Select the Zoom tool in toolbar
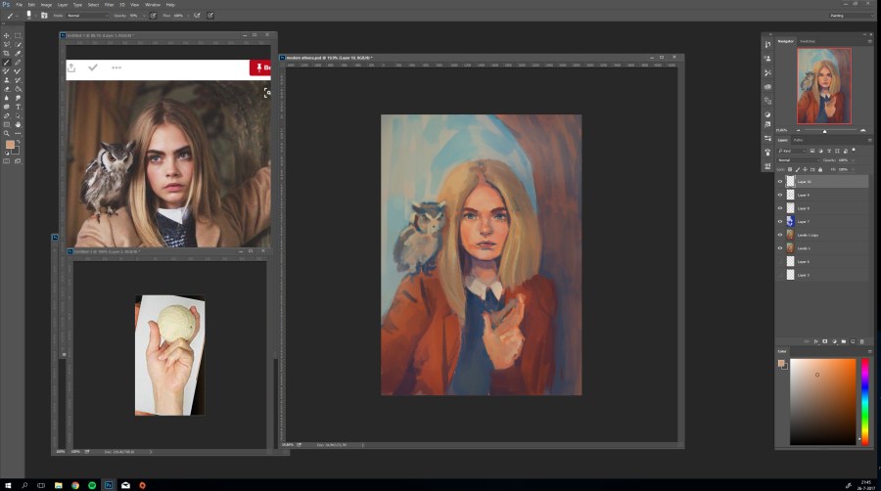The height and width of the screenshot is (491, 881). 7,133
